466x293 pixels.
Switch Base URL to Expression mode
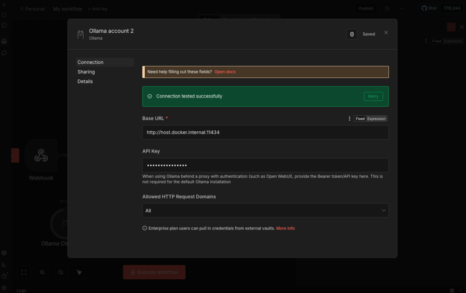tap(376, 118)
